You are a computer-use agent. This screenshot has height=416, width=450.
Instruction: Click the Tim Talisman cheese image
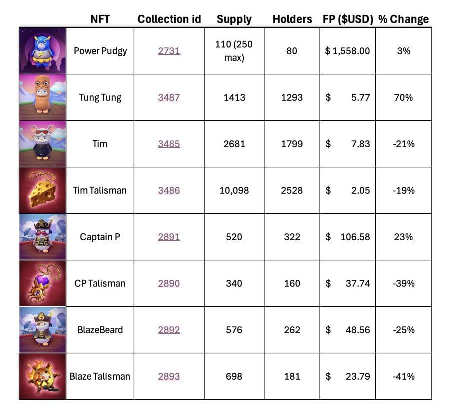(42, 190)
